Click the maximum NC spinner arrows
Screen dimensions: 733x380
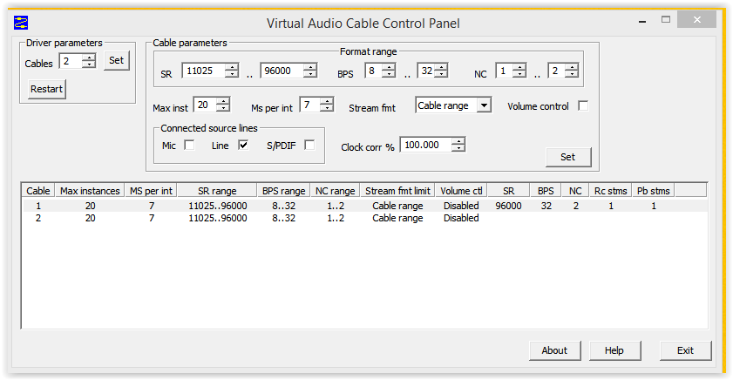(x=572, y=71)
